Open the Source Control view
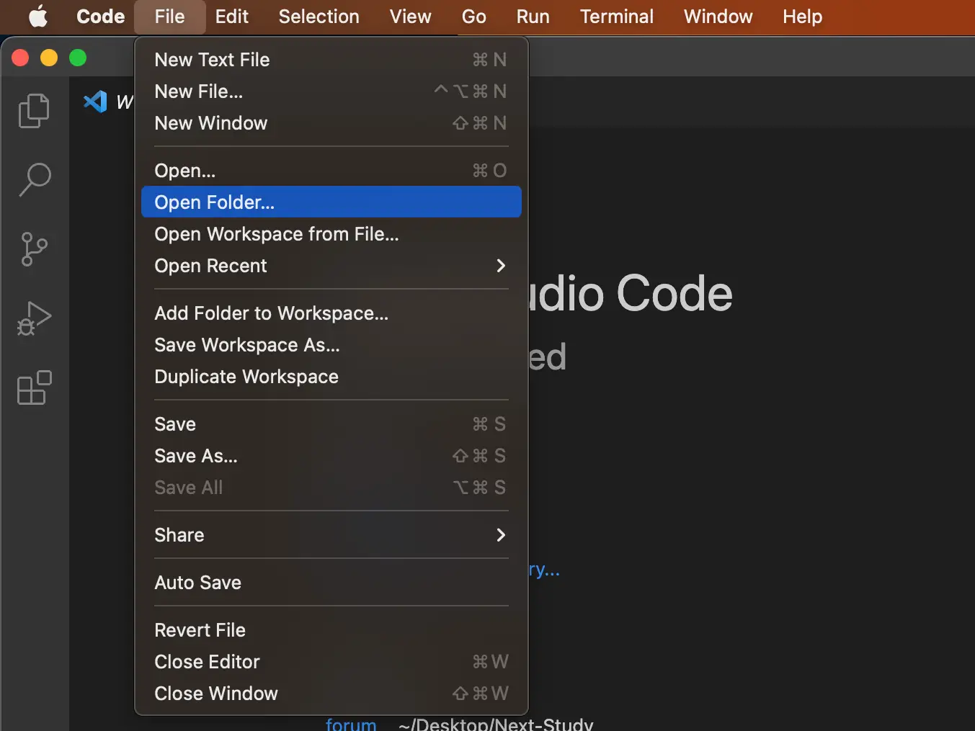 (33, 248)
